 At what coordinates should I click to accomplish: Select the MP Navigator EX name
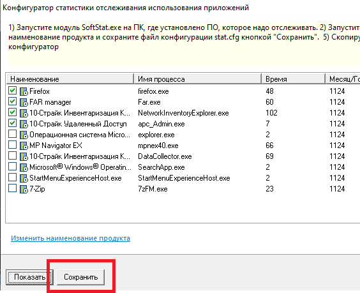click(56, 146)
